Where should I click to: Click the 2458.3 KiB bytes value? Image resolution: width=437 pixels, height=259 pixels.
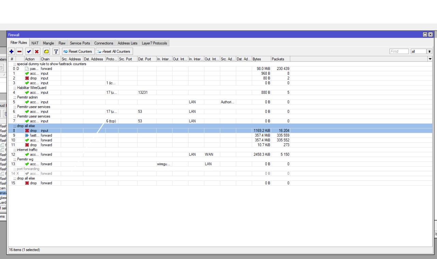tap(262, 155)
